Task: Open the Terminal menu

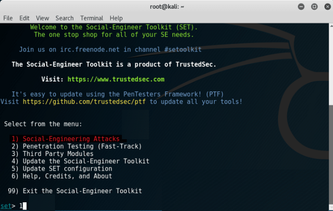Action: click(x=92, y=18)
